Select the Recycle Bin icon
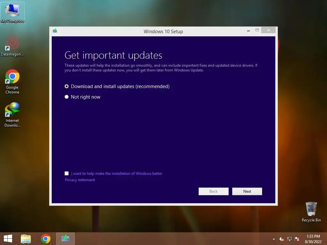 pyautogui.click(x=311, y=212)
